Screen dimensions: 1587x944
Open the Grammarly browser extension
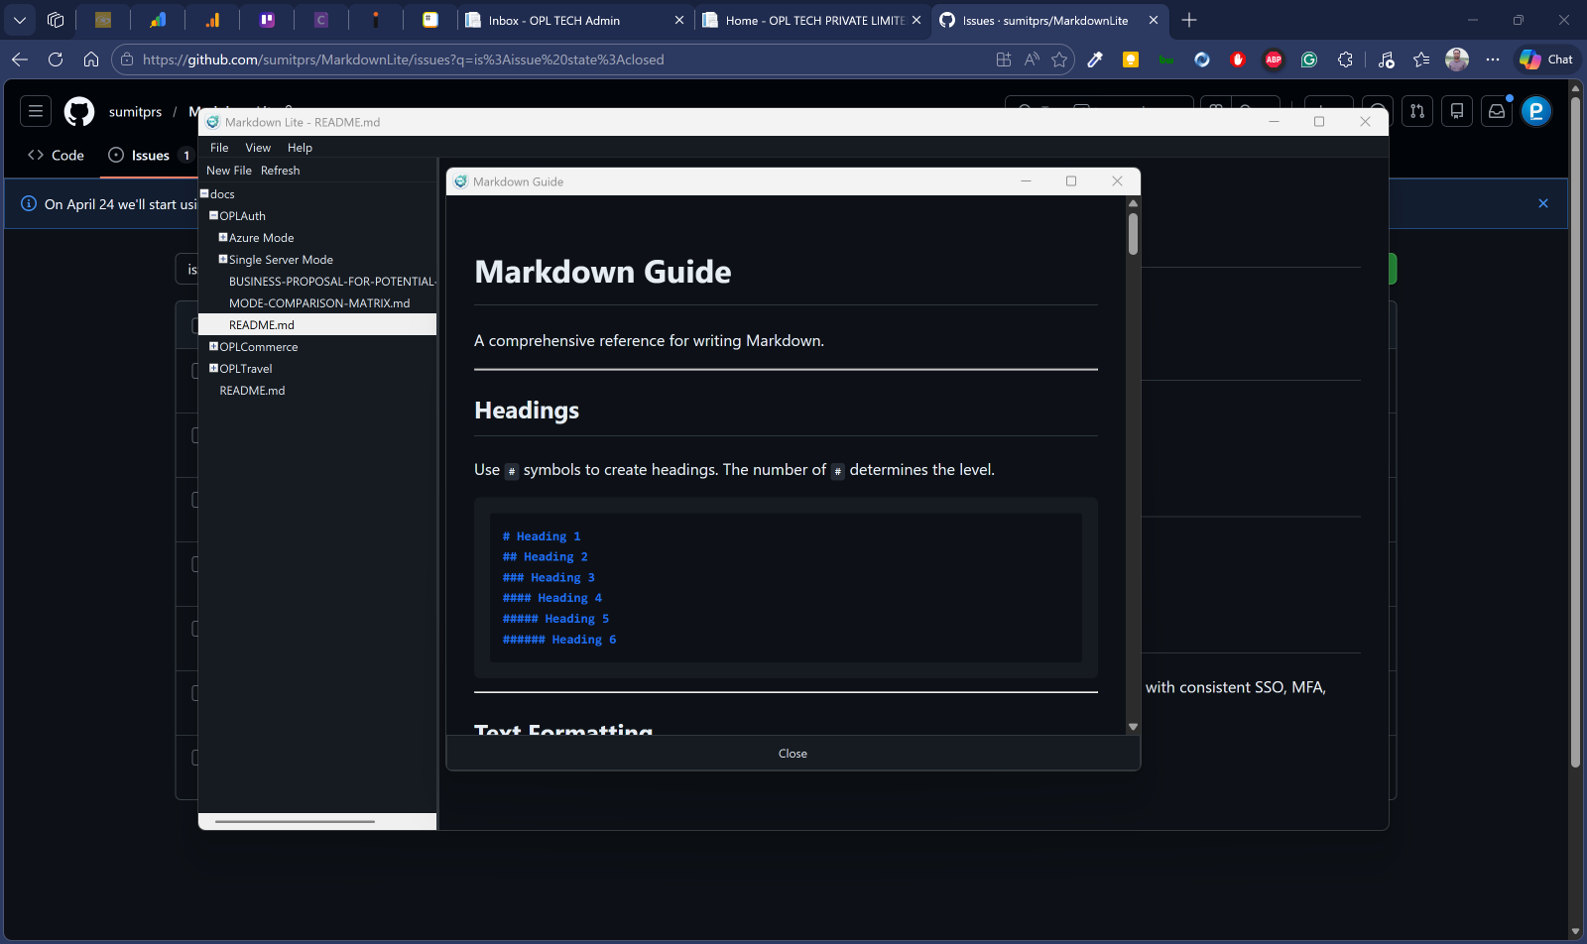coord(1309,59)
